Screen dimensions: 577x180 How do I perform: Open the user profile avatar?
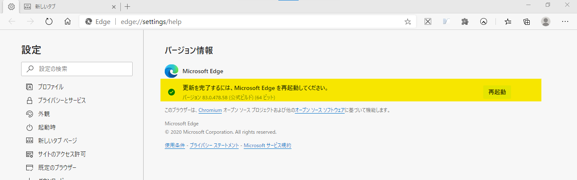tap(546, 21)
